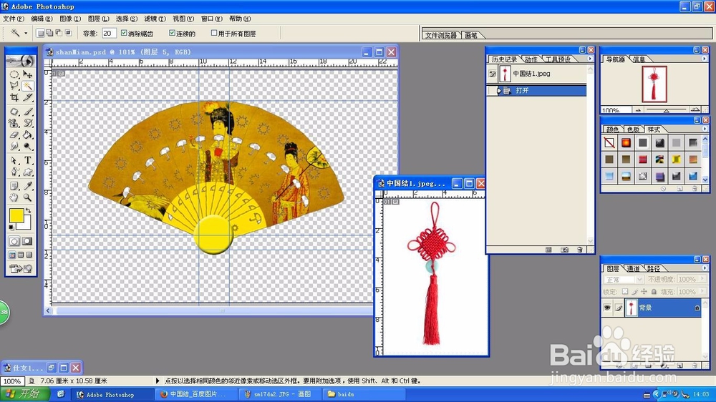Select the Paint Bucket tool
Image resolution: width=716 pixels, height=402 pixels.
[x=28, y=134]
